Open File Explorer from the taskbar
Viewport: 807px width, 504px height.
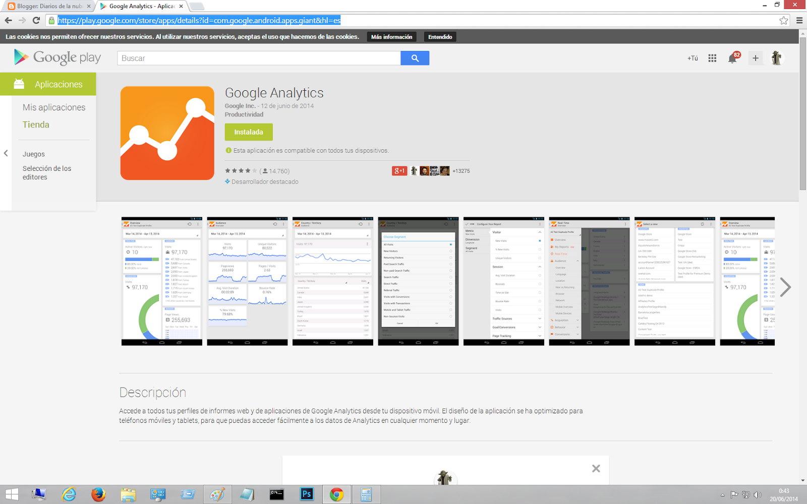tap(128, 495)
